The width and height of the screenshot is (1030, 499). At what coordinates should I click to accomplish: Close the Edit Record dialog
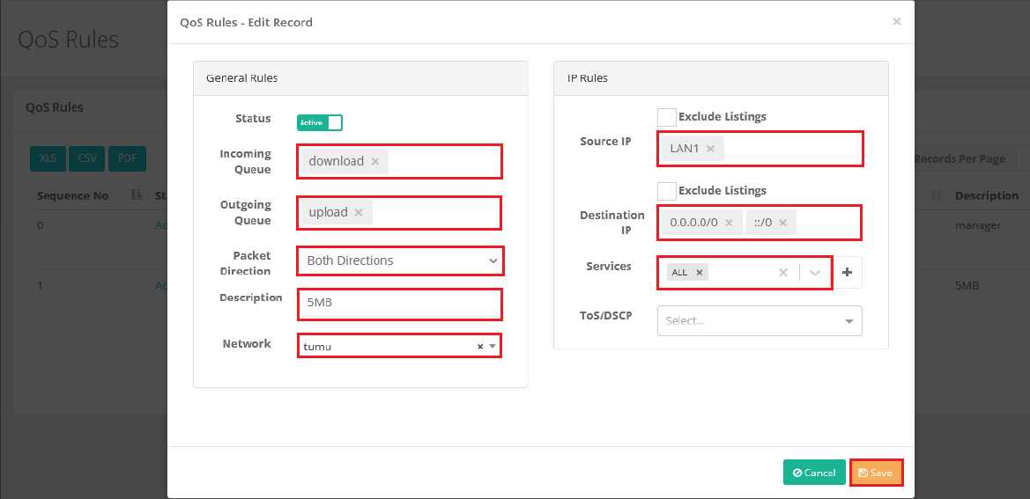tap(896, 22)
